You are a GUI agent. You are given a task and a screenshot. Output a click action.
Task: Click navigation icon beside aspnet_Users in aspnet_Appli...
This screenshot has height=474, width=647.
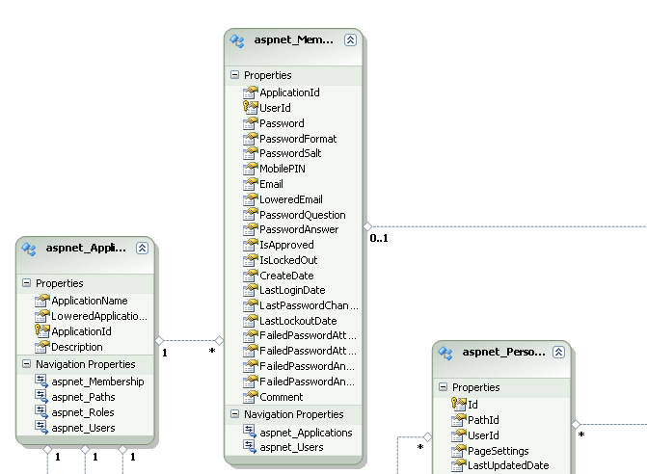pyautogui.click(x=41, y=428)
